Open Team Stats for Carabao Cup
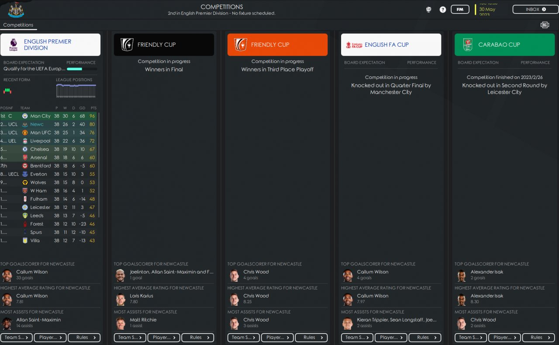 [471, 338]
